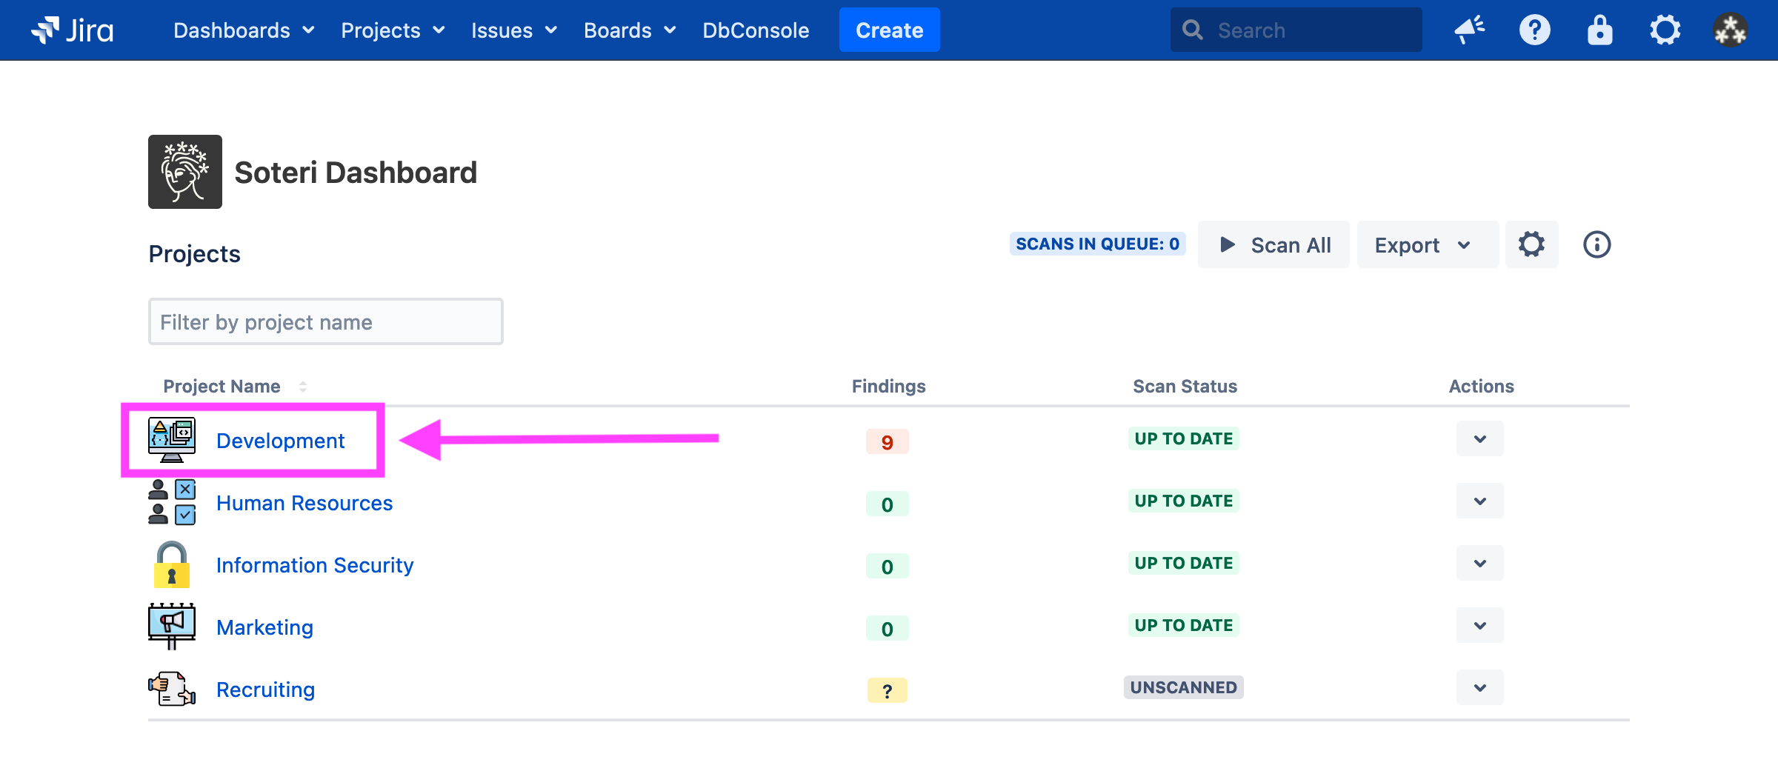This screenshot has height=771, width=1778.
Task: Open the help question mark icon
Action: [1534, 30]
